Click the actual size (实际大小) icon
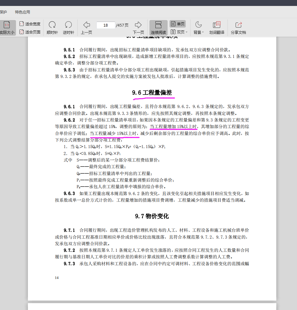The width and height of the screenshot is (297, 310). [x=7, y=25]
